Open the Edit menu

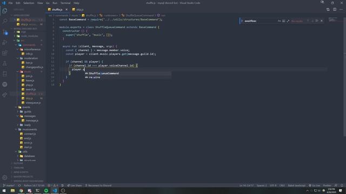18,3
